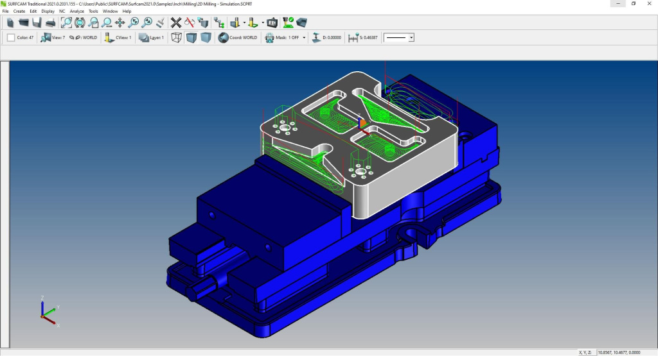The height and width of the screenshot is (356, 658).
Task: Click the X, Y, Z coordinate status field
Action: 587,352
